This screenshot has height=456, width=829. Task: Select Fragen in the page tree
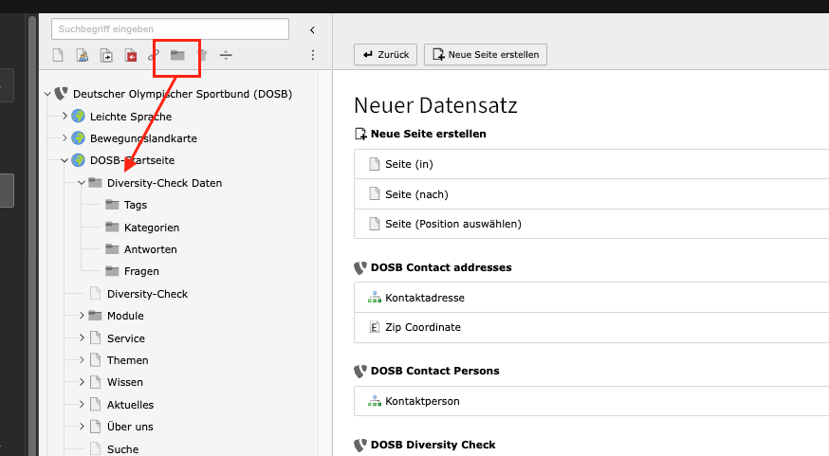pyautogui.click(x=141, y=271)
